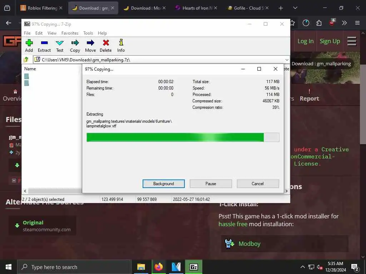Open the 7-Zip View menu
366x274 pixels.
coord(52,33)
